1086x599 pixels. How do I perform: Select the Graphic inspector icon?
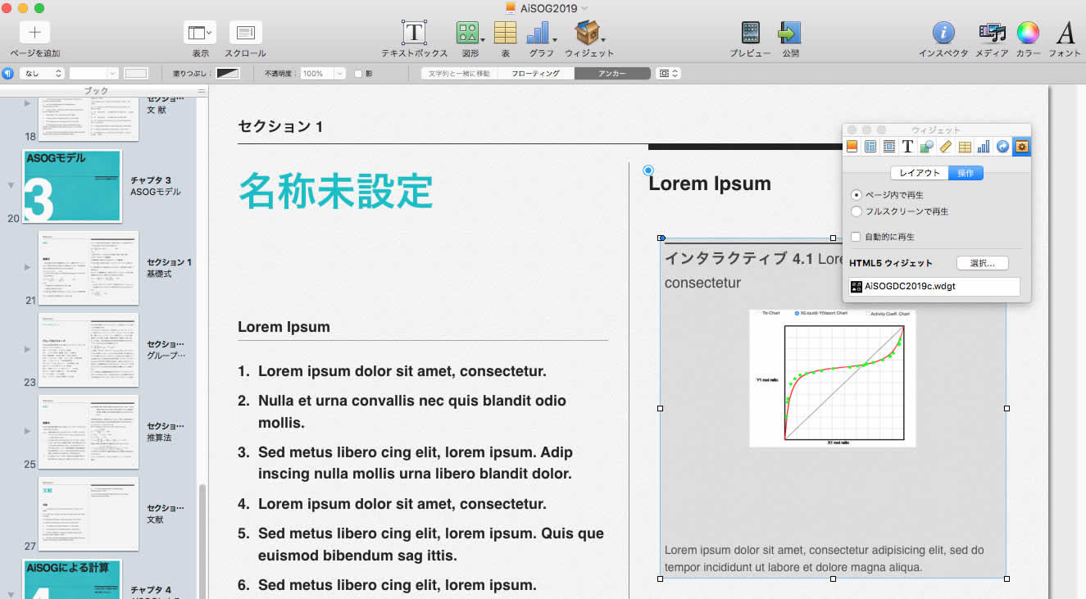[927, 147]
